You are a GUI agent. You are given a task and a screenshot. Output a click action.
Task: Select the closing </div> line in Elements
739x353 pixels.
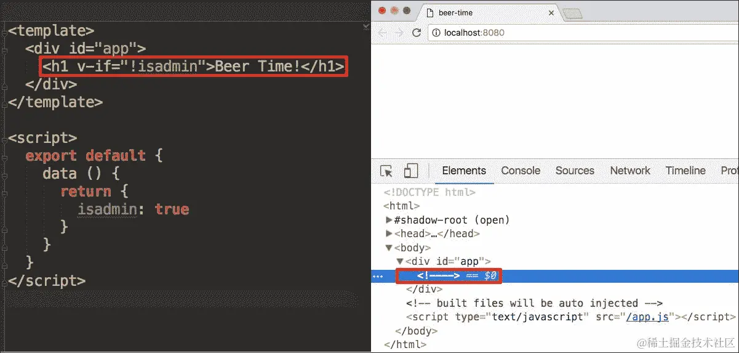tap(424, 289)
